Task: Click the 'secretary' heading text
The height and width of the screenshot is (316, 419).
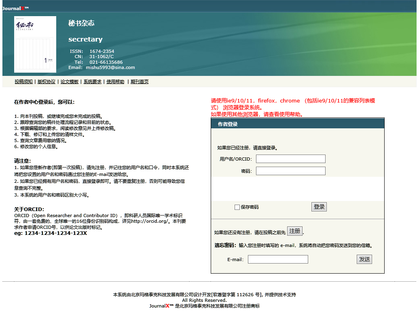Action: [85, 40]
